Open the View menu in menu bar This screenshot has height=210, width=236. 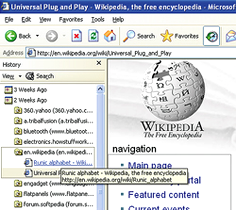[45, 19]
